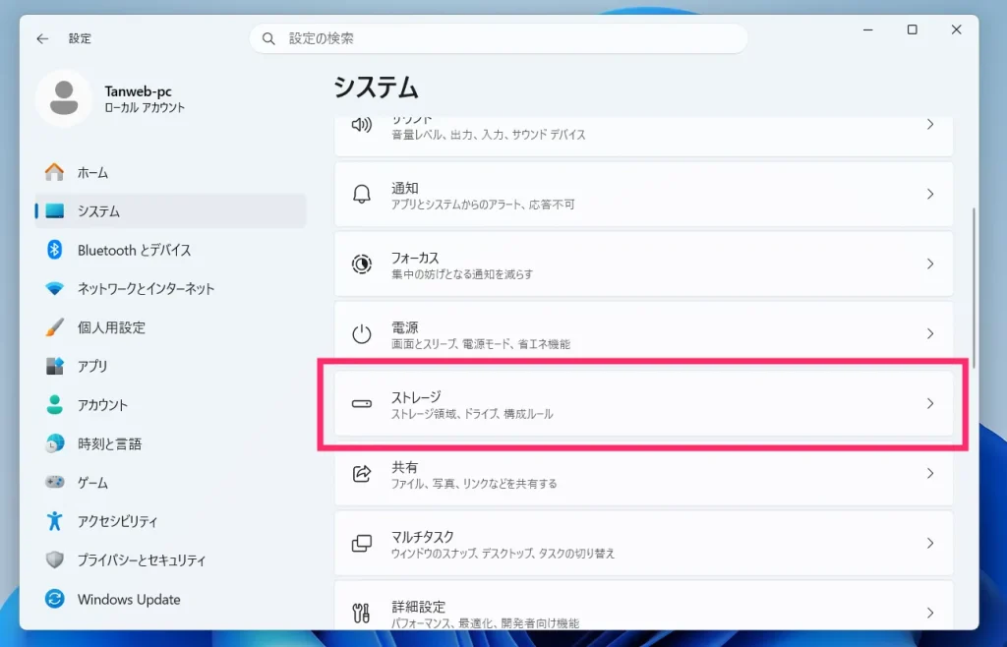Select Bluetooth とデバイス in the sidebar
The width and height of the screenshot is (1007, 647).
[x=170, y=250]
